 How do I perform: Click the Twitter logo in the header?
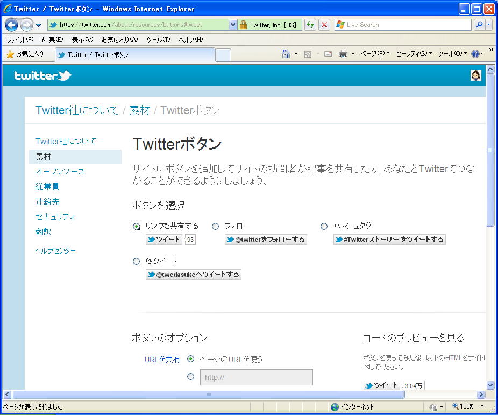pos(42,76)
